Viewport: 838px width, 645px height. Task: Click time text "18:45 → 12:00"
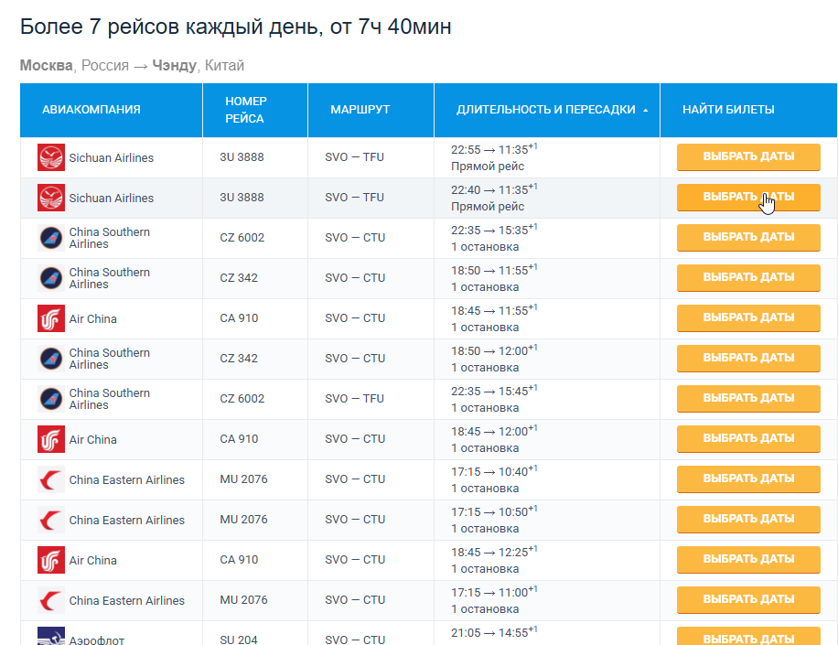click(489, 431)
